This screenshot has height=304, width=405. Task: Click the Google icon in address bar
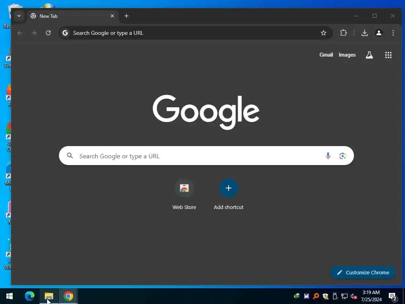point(65,33)
